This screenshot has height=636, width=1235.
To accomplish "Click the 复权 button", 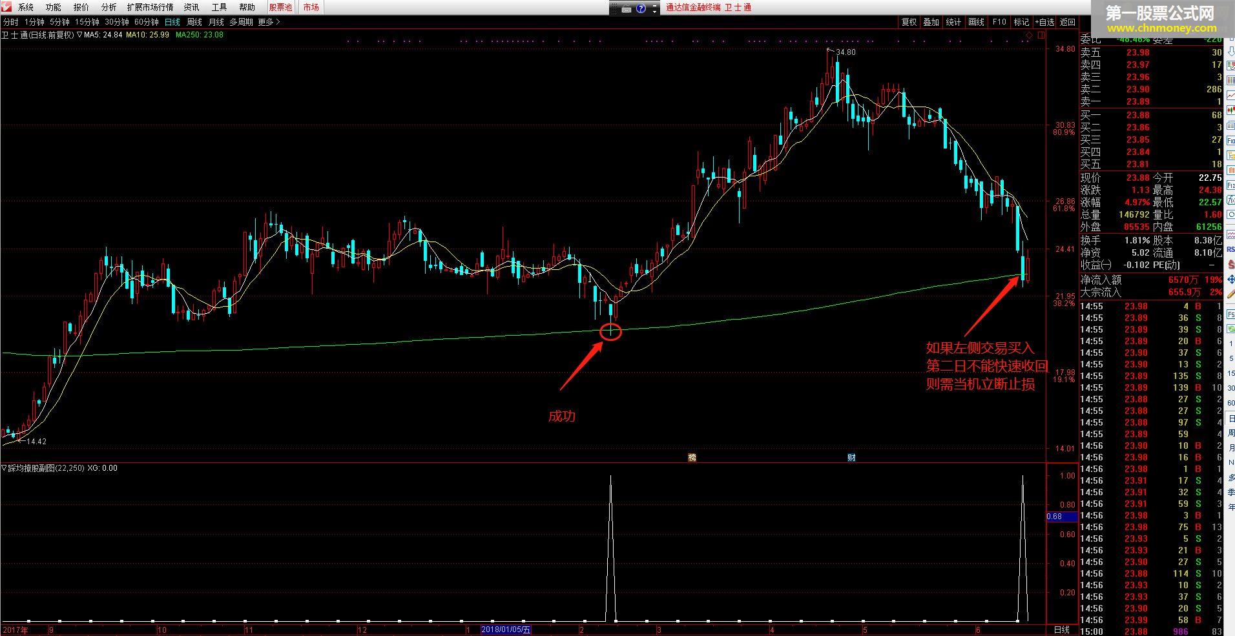I will point(909,22).
